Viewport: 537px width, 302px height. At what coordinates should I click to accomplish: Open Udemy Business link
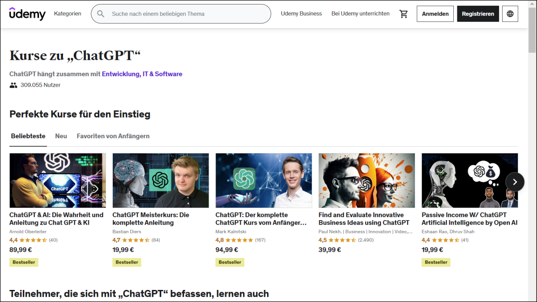pyautogui.click(x=301, y=13)
